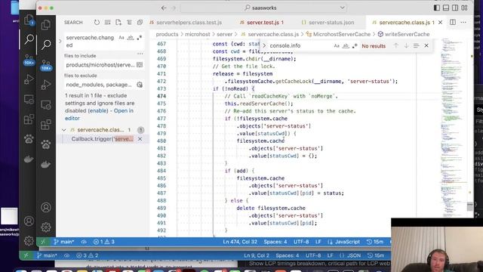Open Accounts menu in front window activity bar
This screenshot has width=483, height=272.
[46, 207]
